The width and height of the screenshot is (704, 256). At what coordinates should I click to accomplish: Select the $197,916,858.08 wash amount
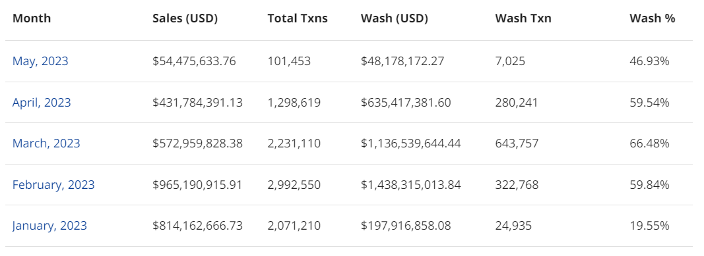(x=406, y=226)
